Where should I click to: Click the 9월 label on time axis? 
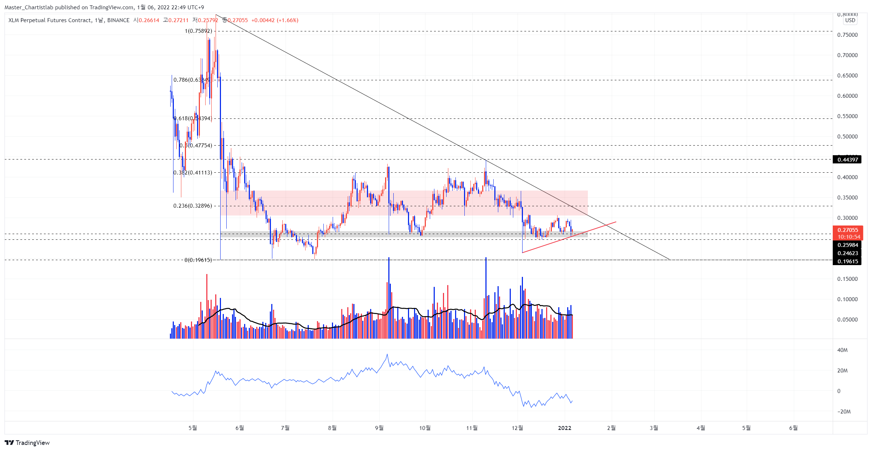pyautogui.click(x=379, y=428)
